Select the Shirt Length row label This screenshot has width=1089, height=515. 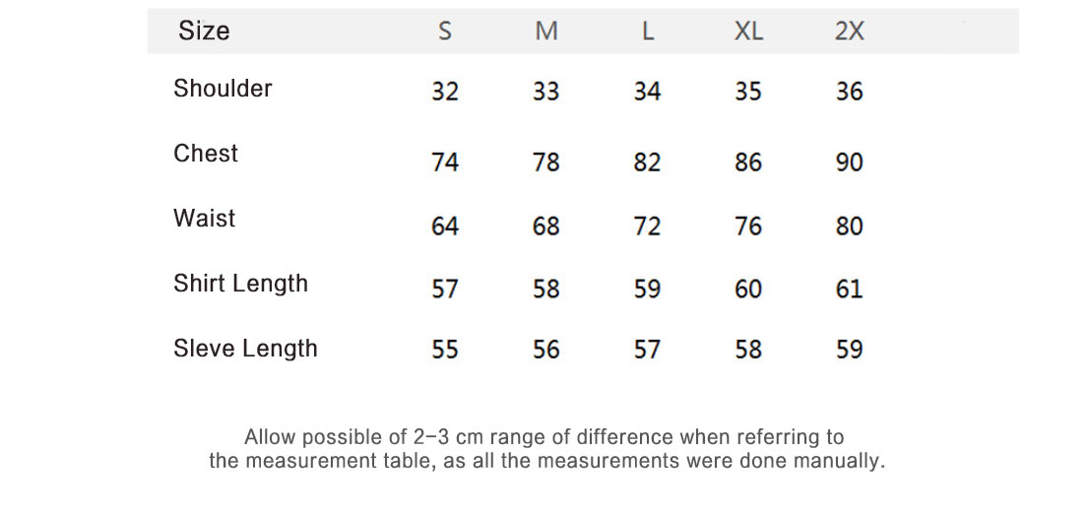click(240, 284)
